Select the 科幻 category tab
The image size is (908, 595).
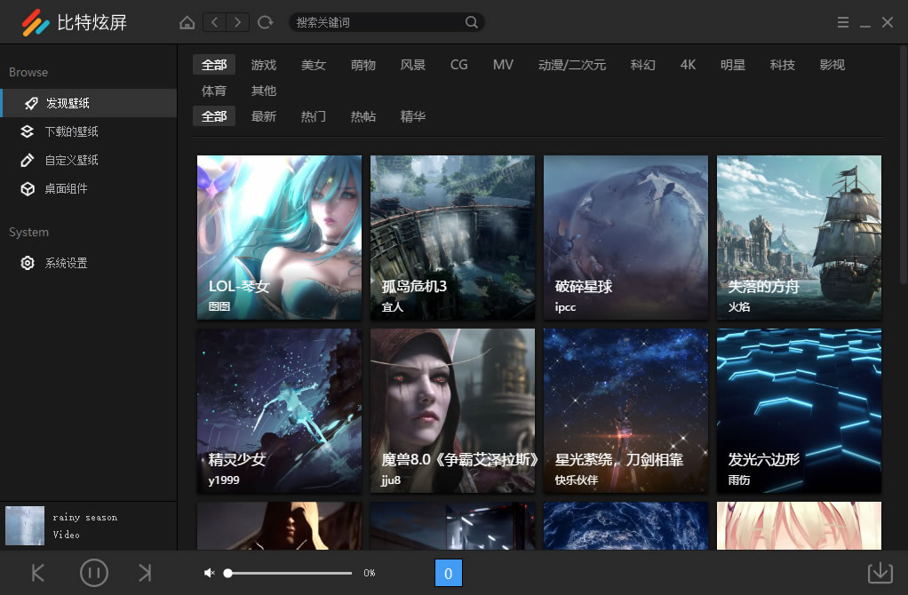(x=642, y=65)
